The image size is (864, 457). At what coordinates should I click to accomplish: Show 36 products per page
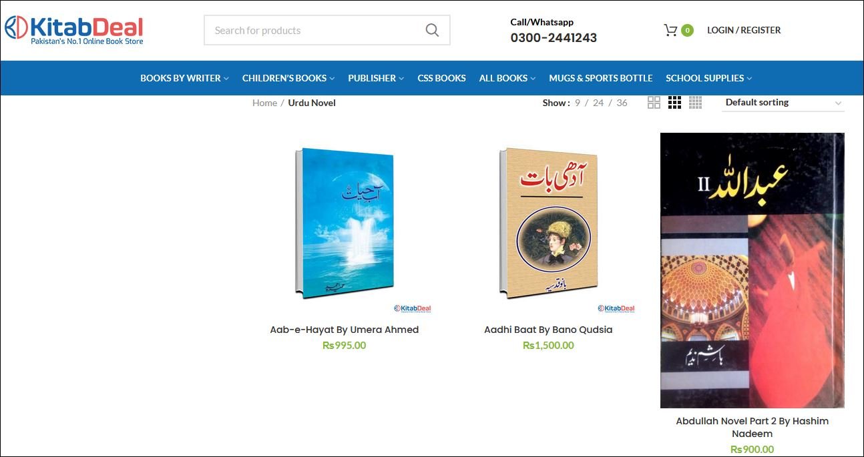(622, 103)
